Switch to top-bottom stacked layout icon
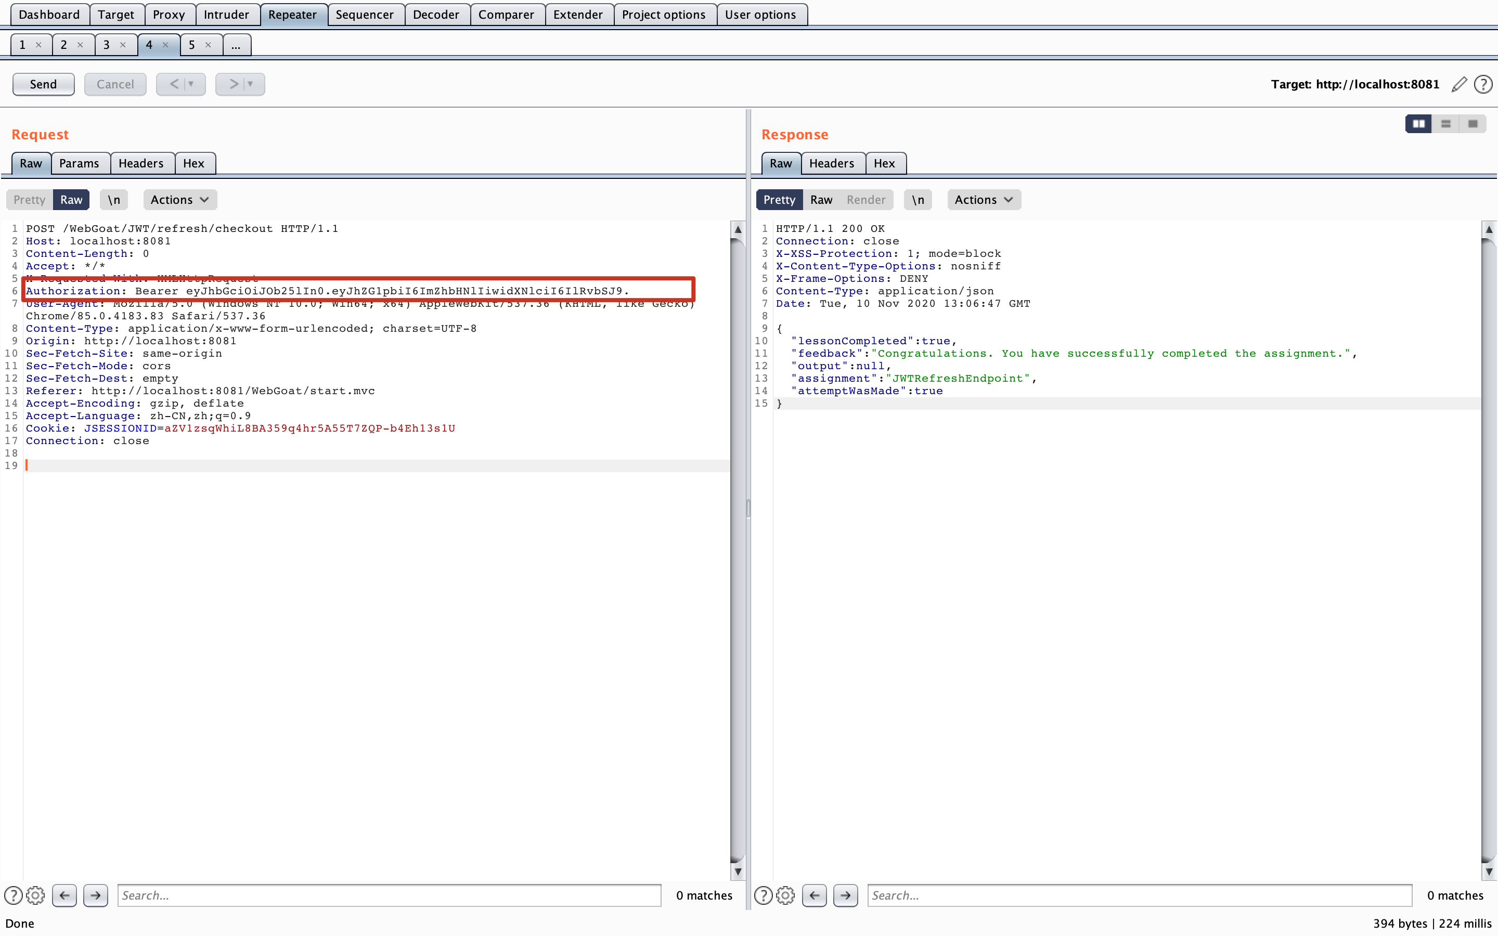1498x936 pixels. (x=1445, y=124)
